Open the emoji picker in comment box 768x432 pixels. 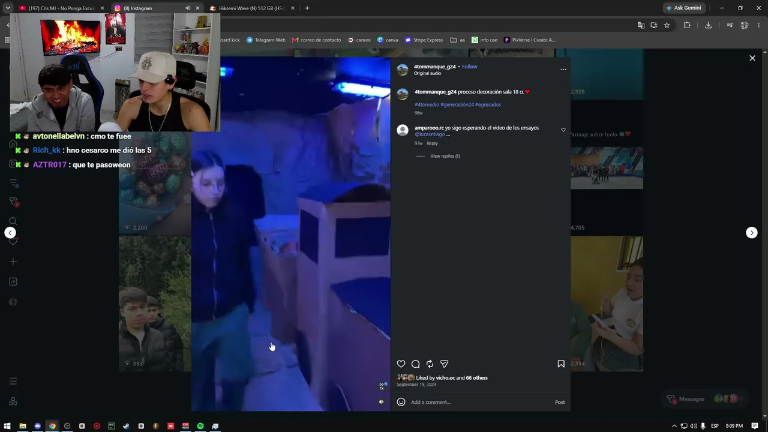tap(401, 402)
